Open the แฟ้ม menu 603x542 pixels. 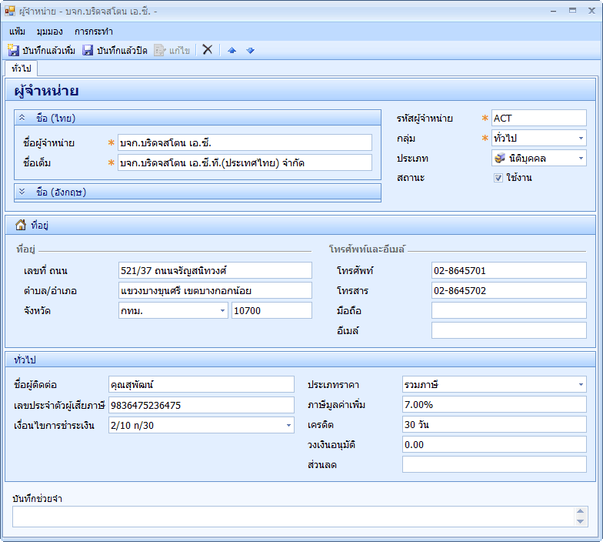[18, 32]
